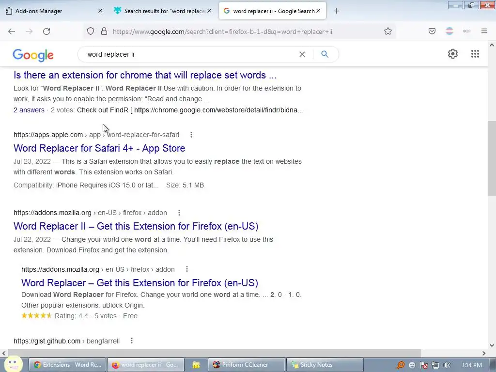Click the scroll-left arrow of horizontal scrollbar
Viewport: 496px width, 372px height.
pyautogui.click(x=4, y=353)
